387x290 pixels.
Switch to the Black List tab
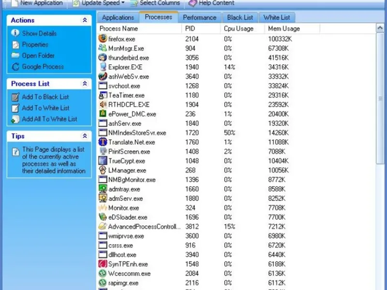click(x=240, y=17)
